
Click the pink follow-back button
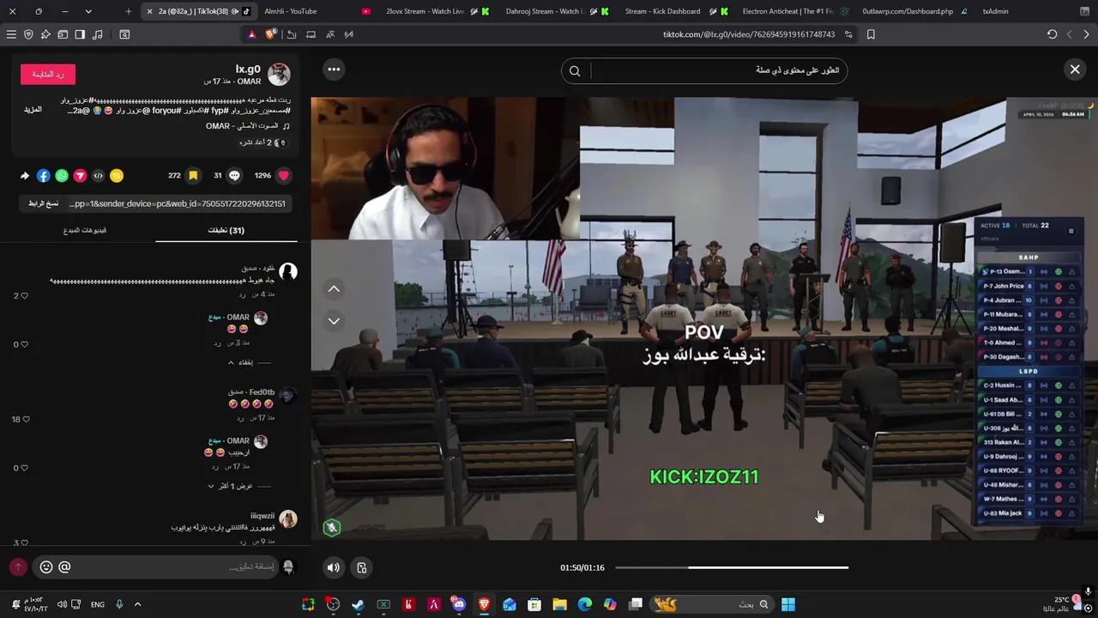[x=48, y=75]
